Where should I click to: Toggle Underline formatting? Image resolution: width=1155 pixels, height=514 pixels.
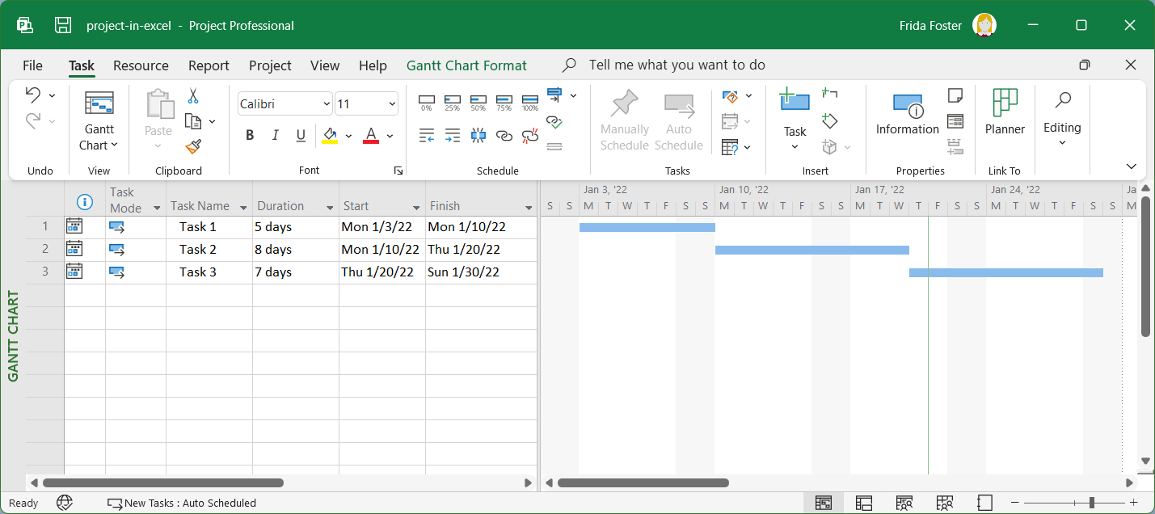[x=301, y=135]
